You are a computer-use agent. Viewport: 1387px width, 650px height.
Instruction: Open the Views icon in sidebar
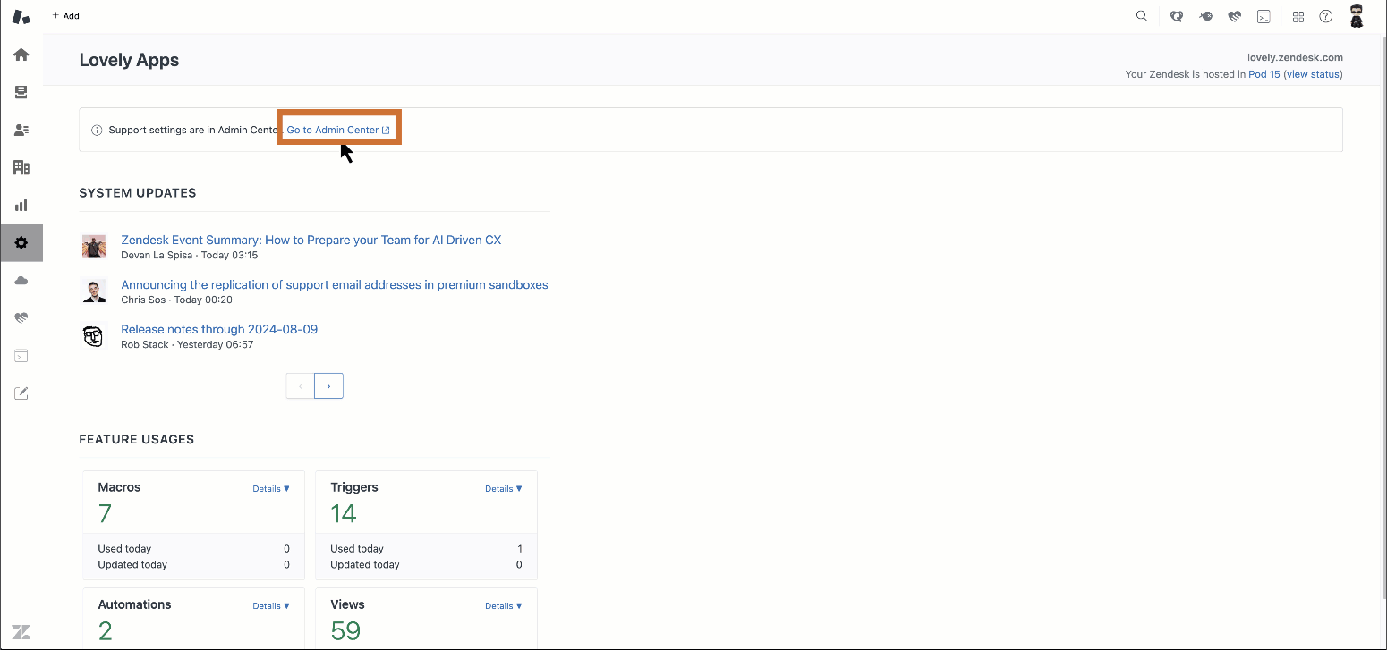point(21,92)
